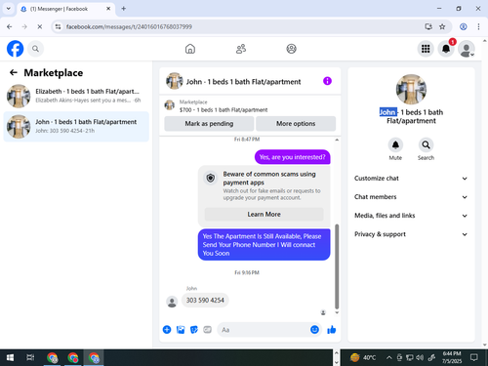Expand Customize chat section
Viewport: 488px width, 366px height.
pyautogui.click(x=411, y=179)
